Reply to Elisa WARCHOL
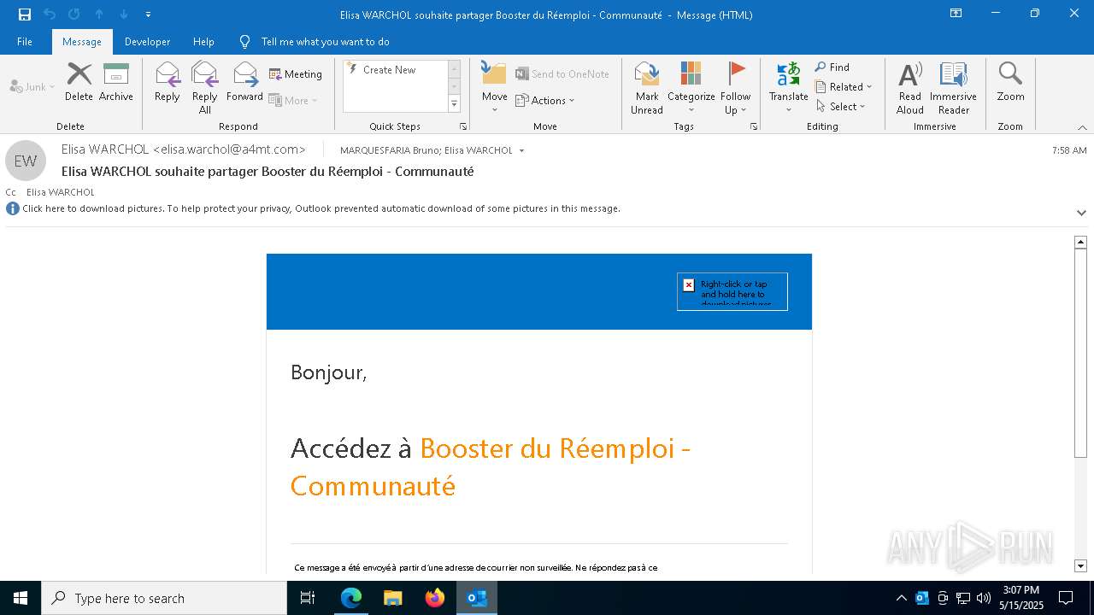Image resolution: width=1094 pixels, height=615 pixels. [x=168, y=82]
